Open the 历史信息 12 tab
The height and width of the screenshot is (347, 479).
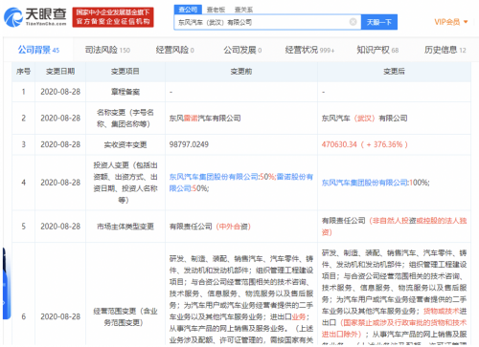445,50
